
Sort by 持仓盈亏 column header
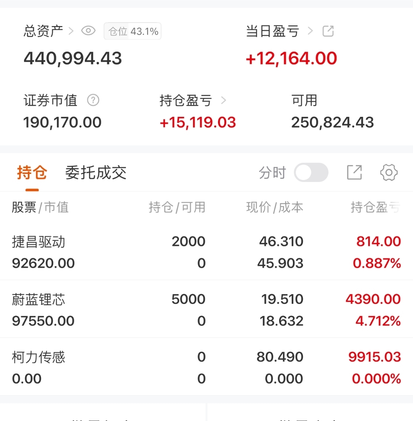coord(376,207)
